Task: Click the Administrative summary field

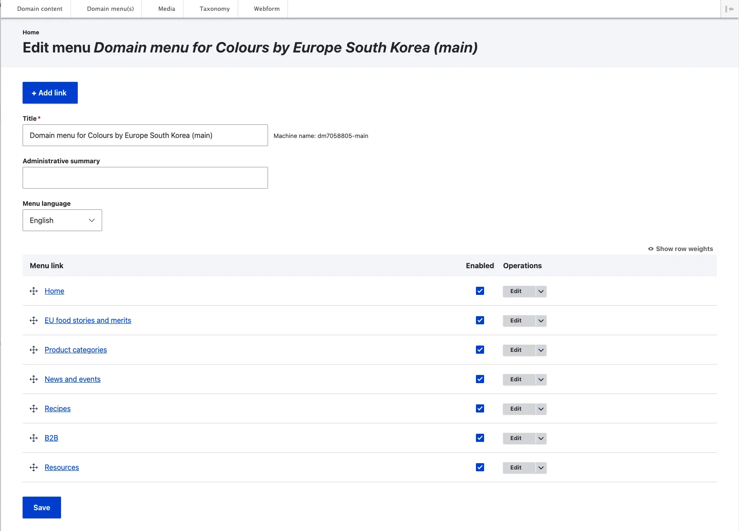Action: [145, 178]
